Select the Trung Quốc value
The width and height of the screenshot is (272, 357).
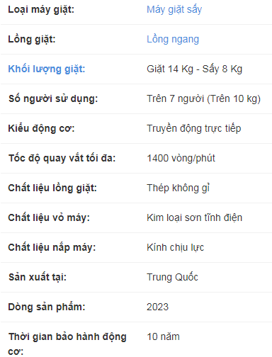[172, 278]
